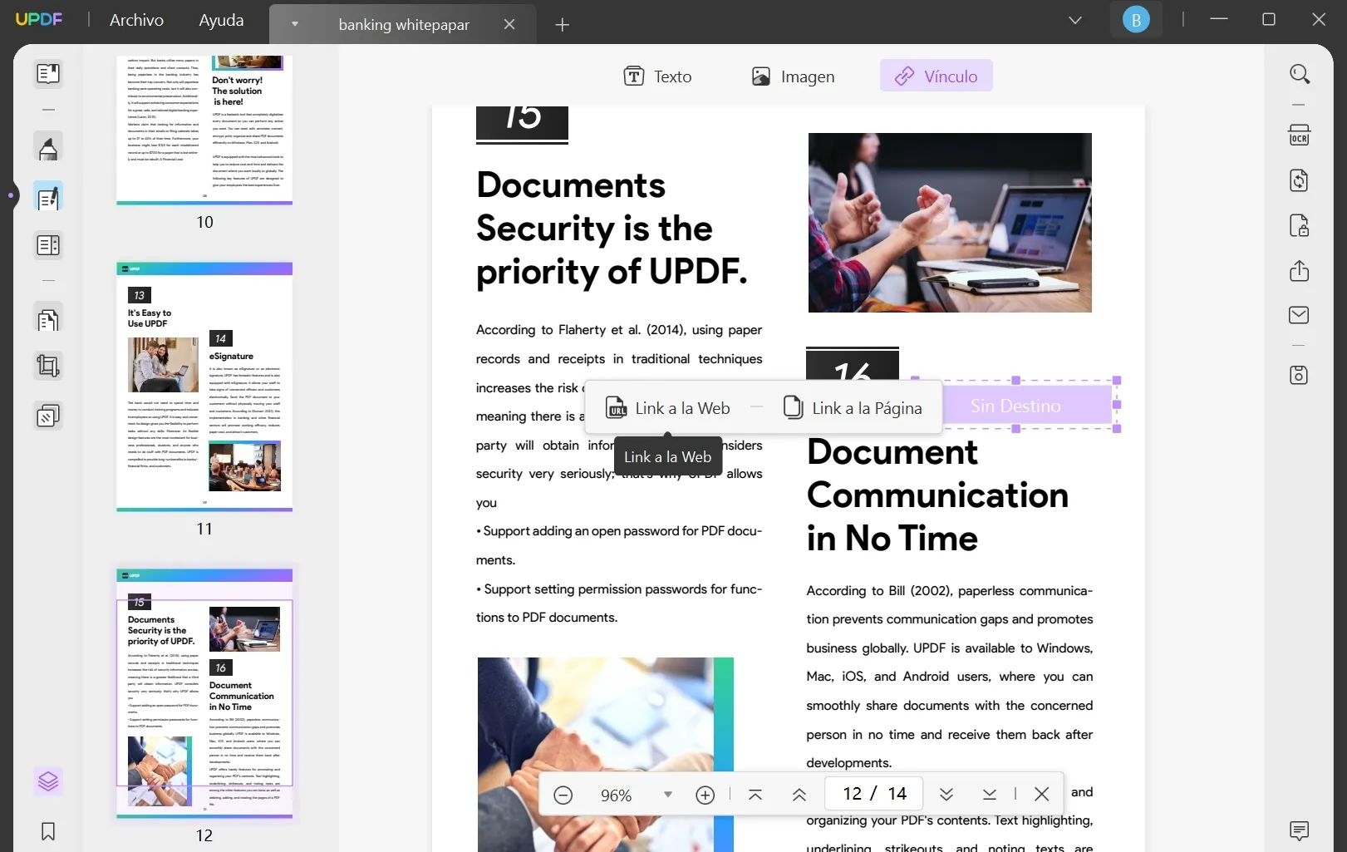This screenshot has height=852, width=1347.
Task: Run OCR text recognition
Action: pyautogui.click(x=1300, y=135)
